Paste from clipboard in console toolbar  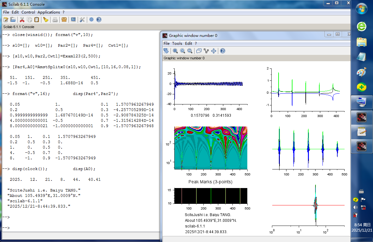37,20
